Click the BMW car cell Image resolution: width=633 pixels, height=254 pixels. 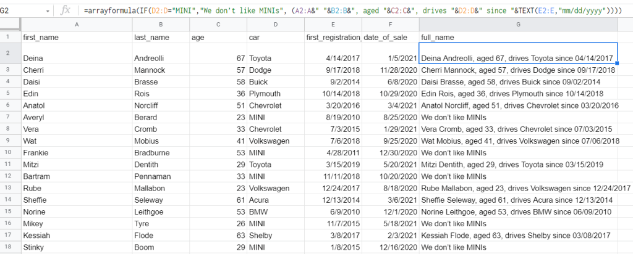point(276,211)
